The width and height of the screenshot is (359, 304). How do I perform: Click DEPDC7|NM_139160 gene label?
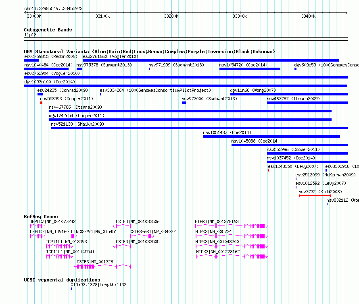click(49, 232)
